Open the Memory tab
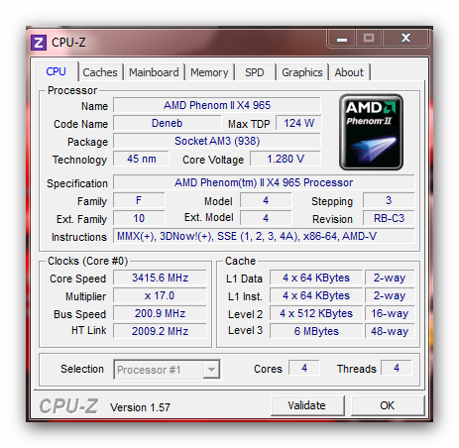Viewport: 459px width, 448px height. [209, 72]
